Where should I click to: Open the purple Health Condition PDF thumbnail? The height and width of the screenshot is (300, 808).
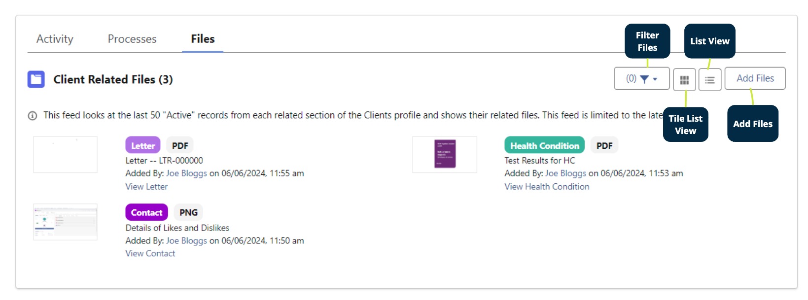[445, 154]
